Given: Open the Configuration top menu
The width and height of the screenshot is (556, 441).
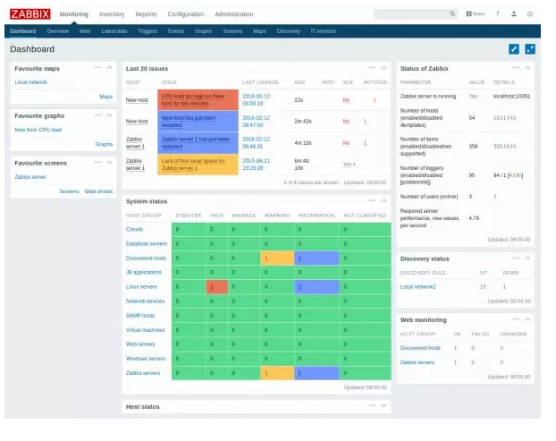Looking at the screenshot, I should pyautogui.click(x=186, y=14).
